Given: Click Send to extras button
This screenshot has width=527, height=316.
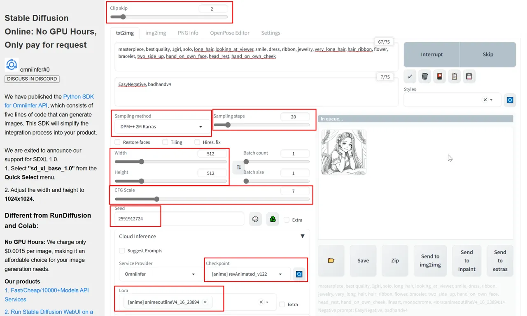Looking at the screenshot, I should point(500,260).
